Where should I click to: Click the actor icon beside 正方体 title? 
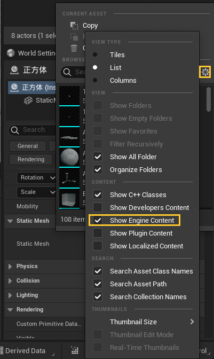[x=14, y=70]
